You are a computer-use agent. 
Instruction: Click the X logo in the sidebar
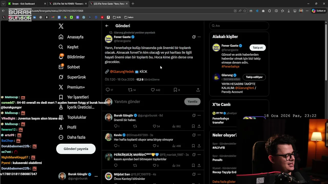61,26
